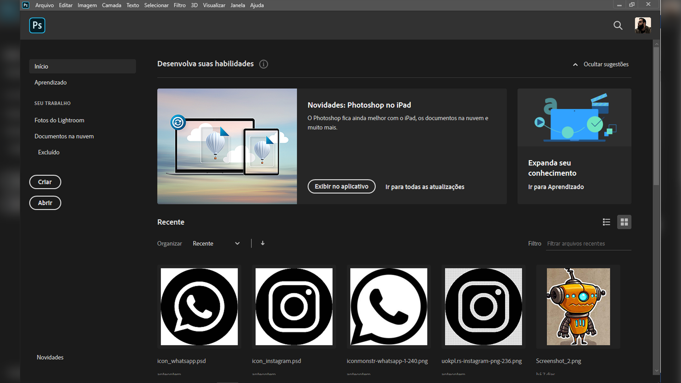Restore down the Photoshop window
Viewport: 681px width, 383px height.
[632, 5]
